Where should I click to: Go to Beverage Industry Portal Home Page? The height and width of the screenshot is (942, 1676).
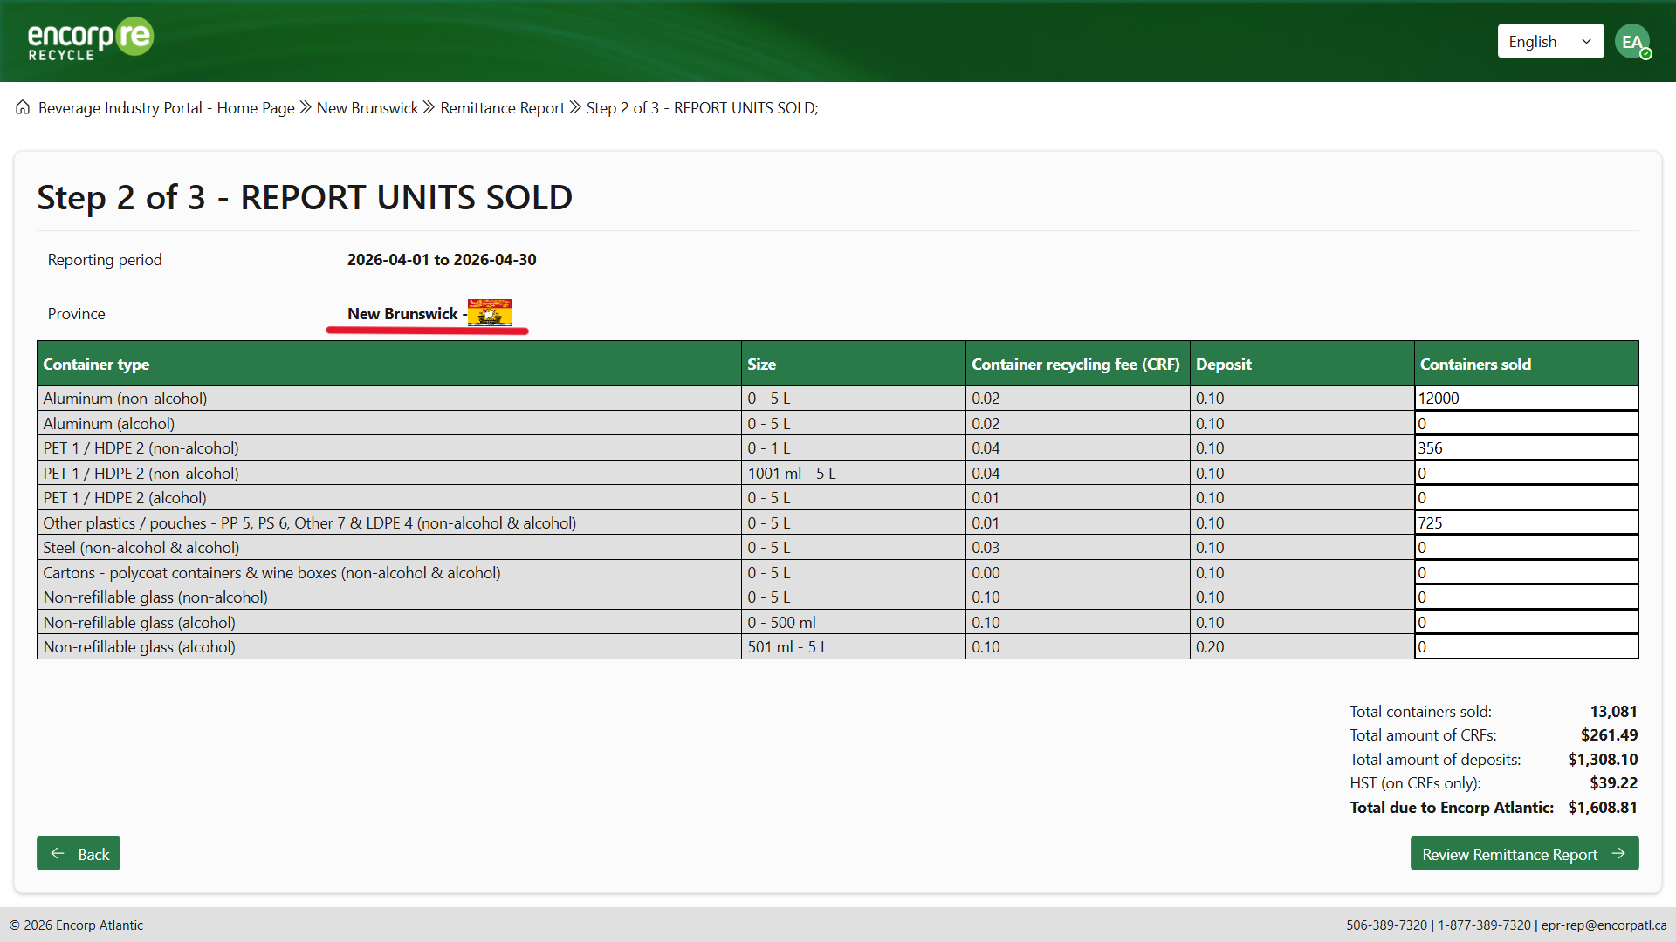pyautogui.click(x=166, y=107)
